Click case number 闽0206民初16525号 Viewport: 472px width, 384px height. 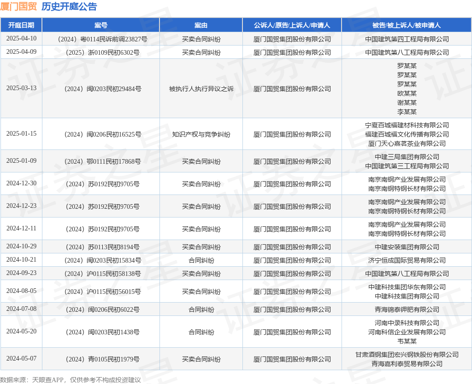pyautogui.click(x=102, y=134)
